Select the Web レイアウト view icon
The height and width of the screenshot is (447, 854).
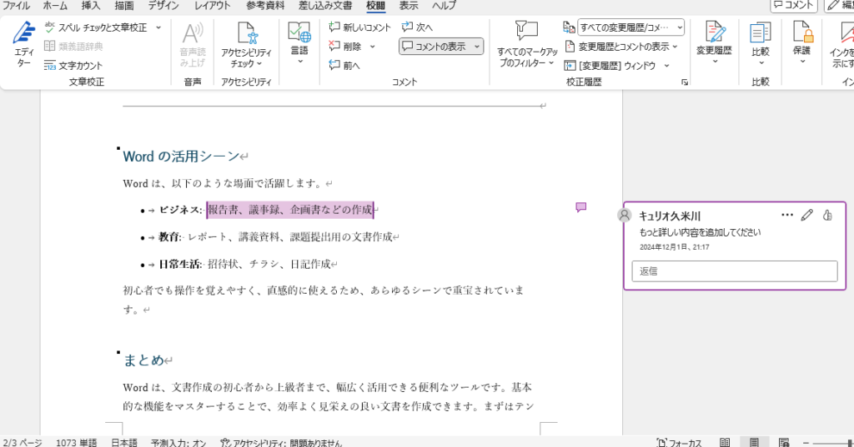(784, 443)
